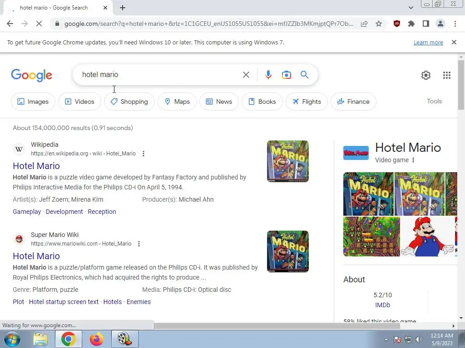Share this page from the address bar
The image size is (465, 348).
(x=364, y=24)
